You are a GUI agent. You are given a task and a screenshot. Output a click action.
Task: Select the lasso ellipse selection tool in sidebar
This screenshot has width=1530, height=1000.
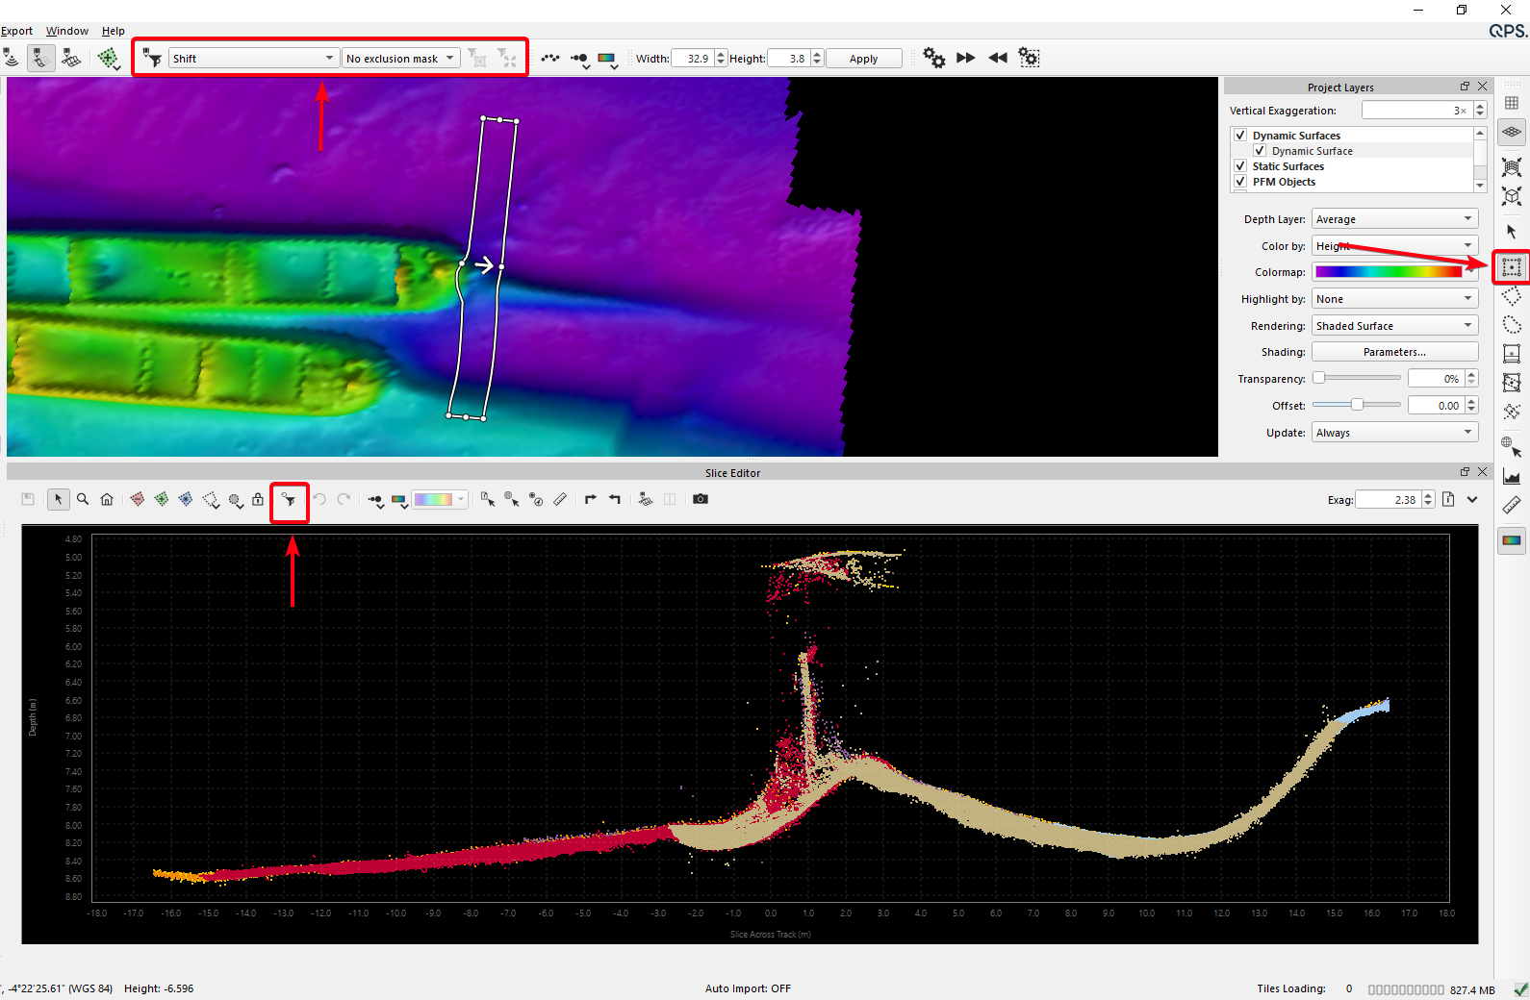1512,325
